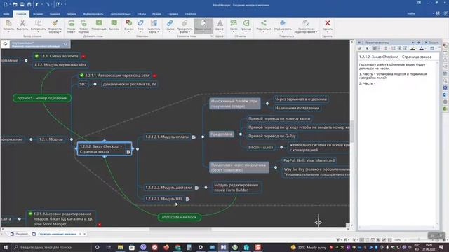Open the Файл menu tab

pyautogui.click(x=6, y=14)
